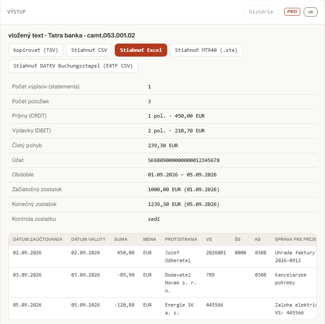325x324 pixels.
Task: Select message Zaloha elektri VS: 445566
Action: point(295,309)
